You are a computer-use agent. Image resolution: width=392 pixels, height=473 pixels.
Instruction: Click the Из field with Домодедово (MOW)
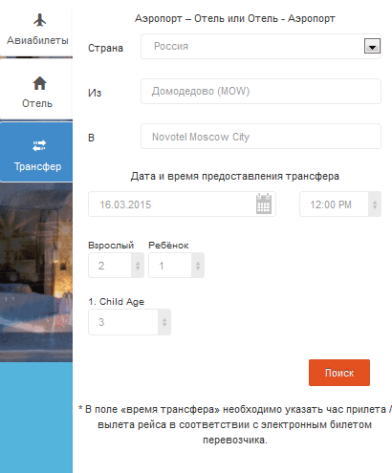pos(261,92)
